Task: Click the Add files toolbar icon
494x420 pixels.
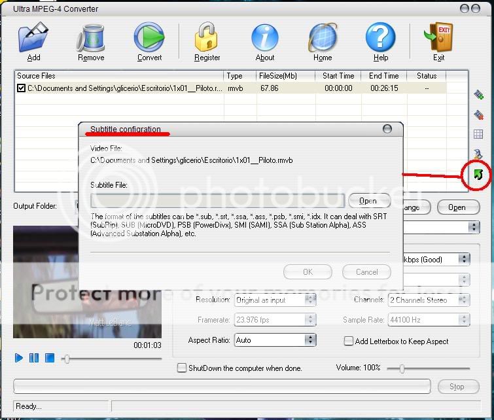Action: [x=33, y=38]
